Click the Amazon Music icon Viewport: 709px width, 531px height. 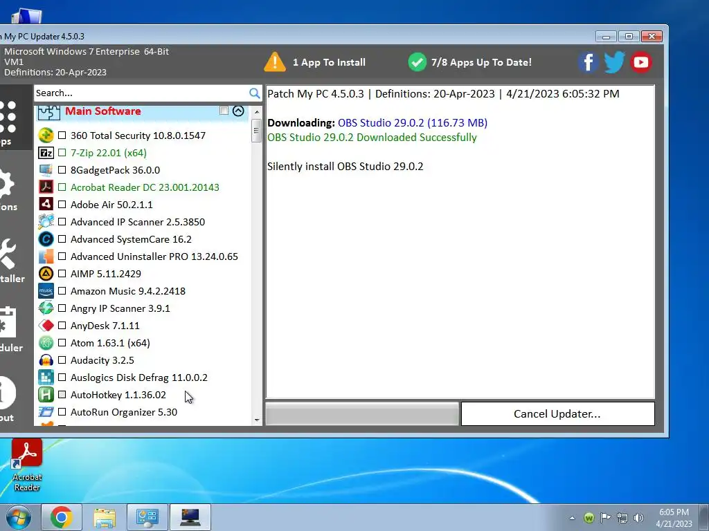[46, 291]
